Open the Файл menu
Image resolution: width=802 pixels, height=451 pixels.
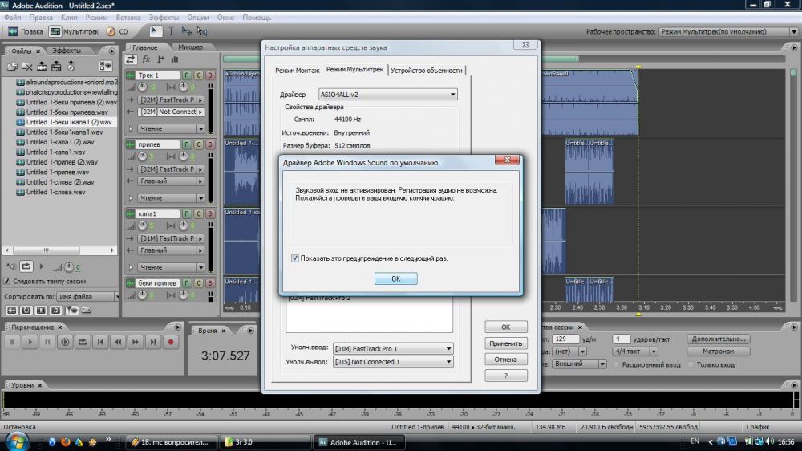click(x=12, y=18)
